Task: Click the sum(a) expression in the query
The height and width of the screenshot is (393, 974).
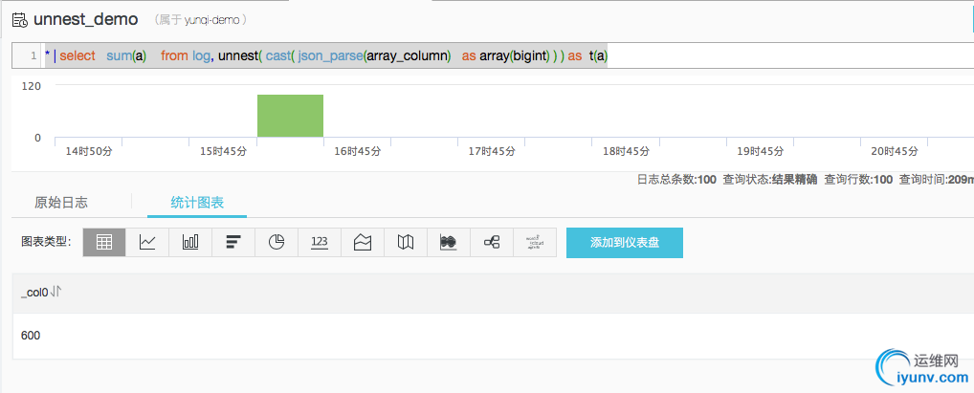Action: (x=126, y=55)
